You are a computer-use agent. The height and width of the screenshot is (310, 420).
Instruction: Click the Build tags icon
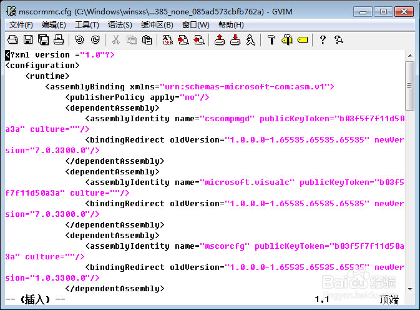click(x=287, y=40)
